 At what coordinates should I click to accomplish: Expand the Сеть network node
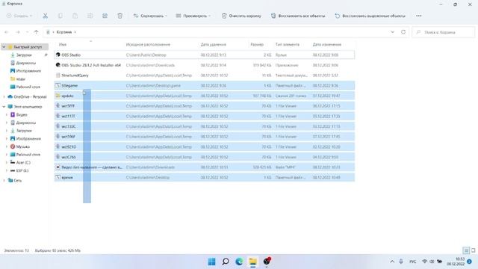(4, 180)
